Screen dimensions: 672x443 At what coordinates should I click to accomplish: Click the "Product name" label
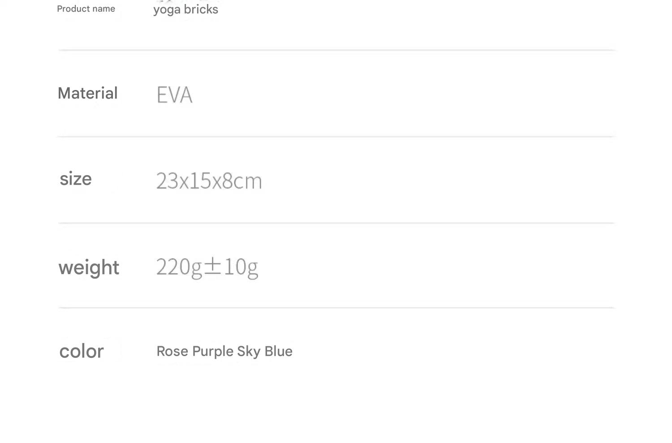pos(86,9)
